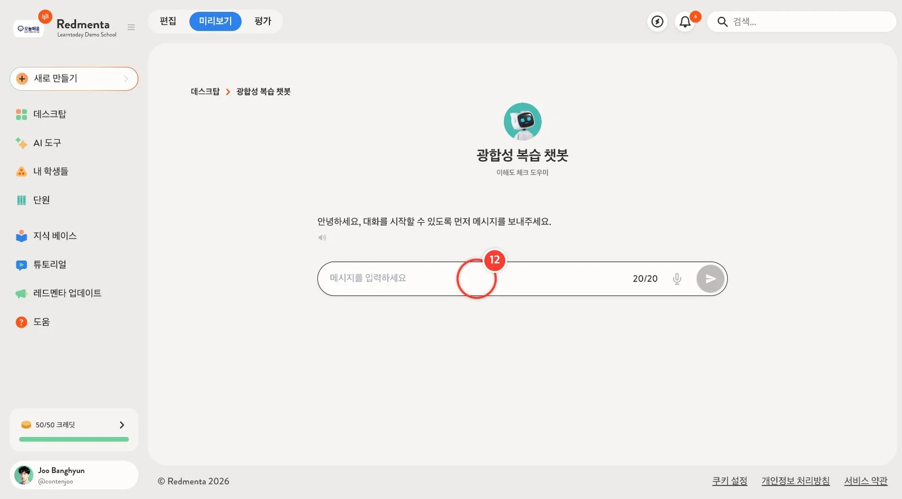Image resolution: width=902 pixels, height=499 pixels.
Task: Click the search magnifier icon
Action: point(722,21)
